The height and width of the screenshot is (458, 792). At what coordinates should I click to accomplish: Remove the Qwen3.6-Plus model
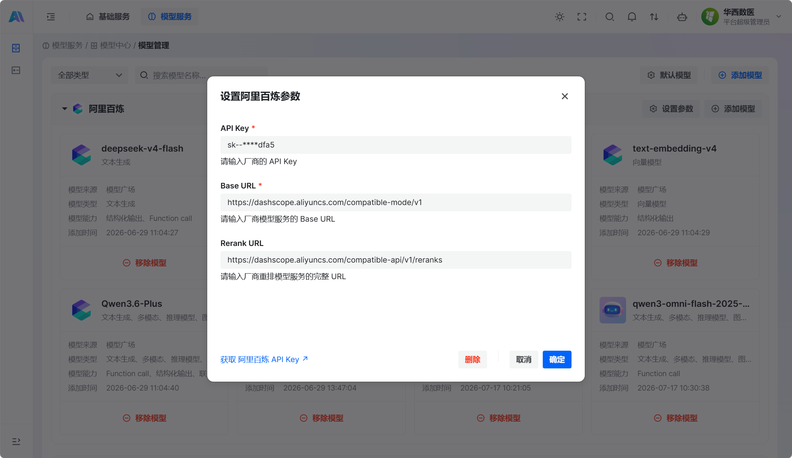[145, 418]
